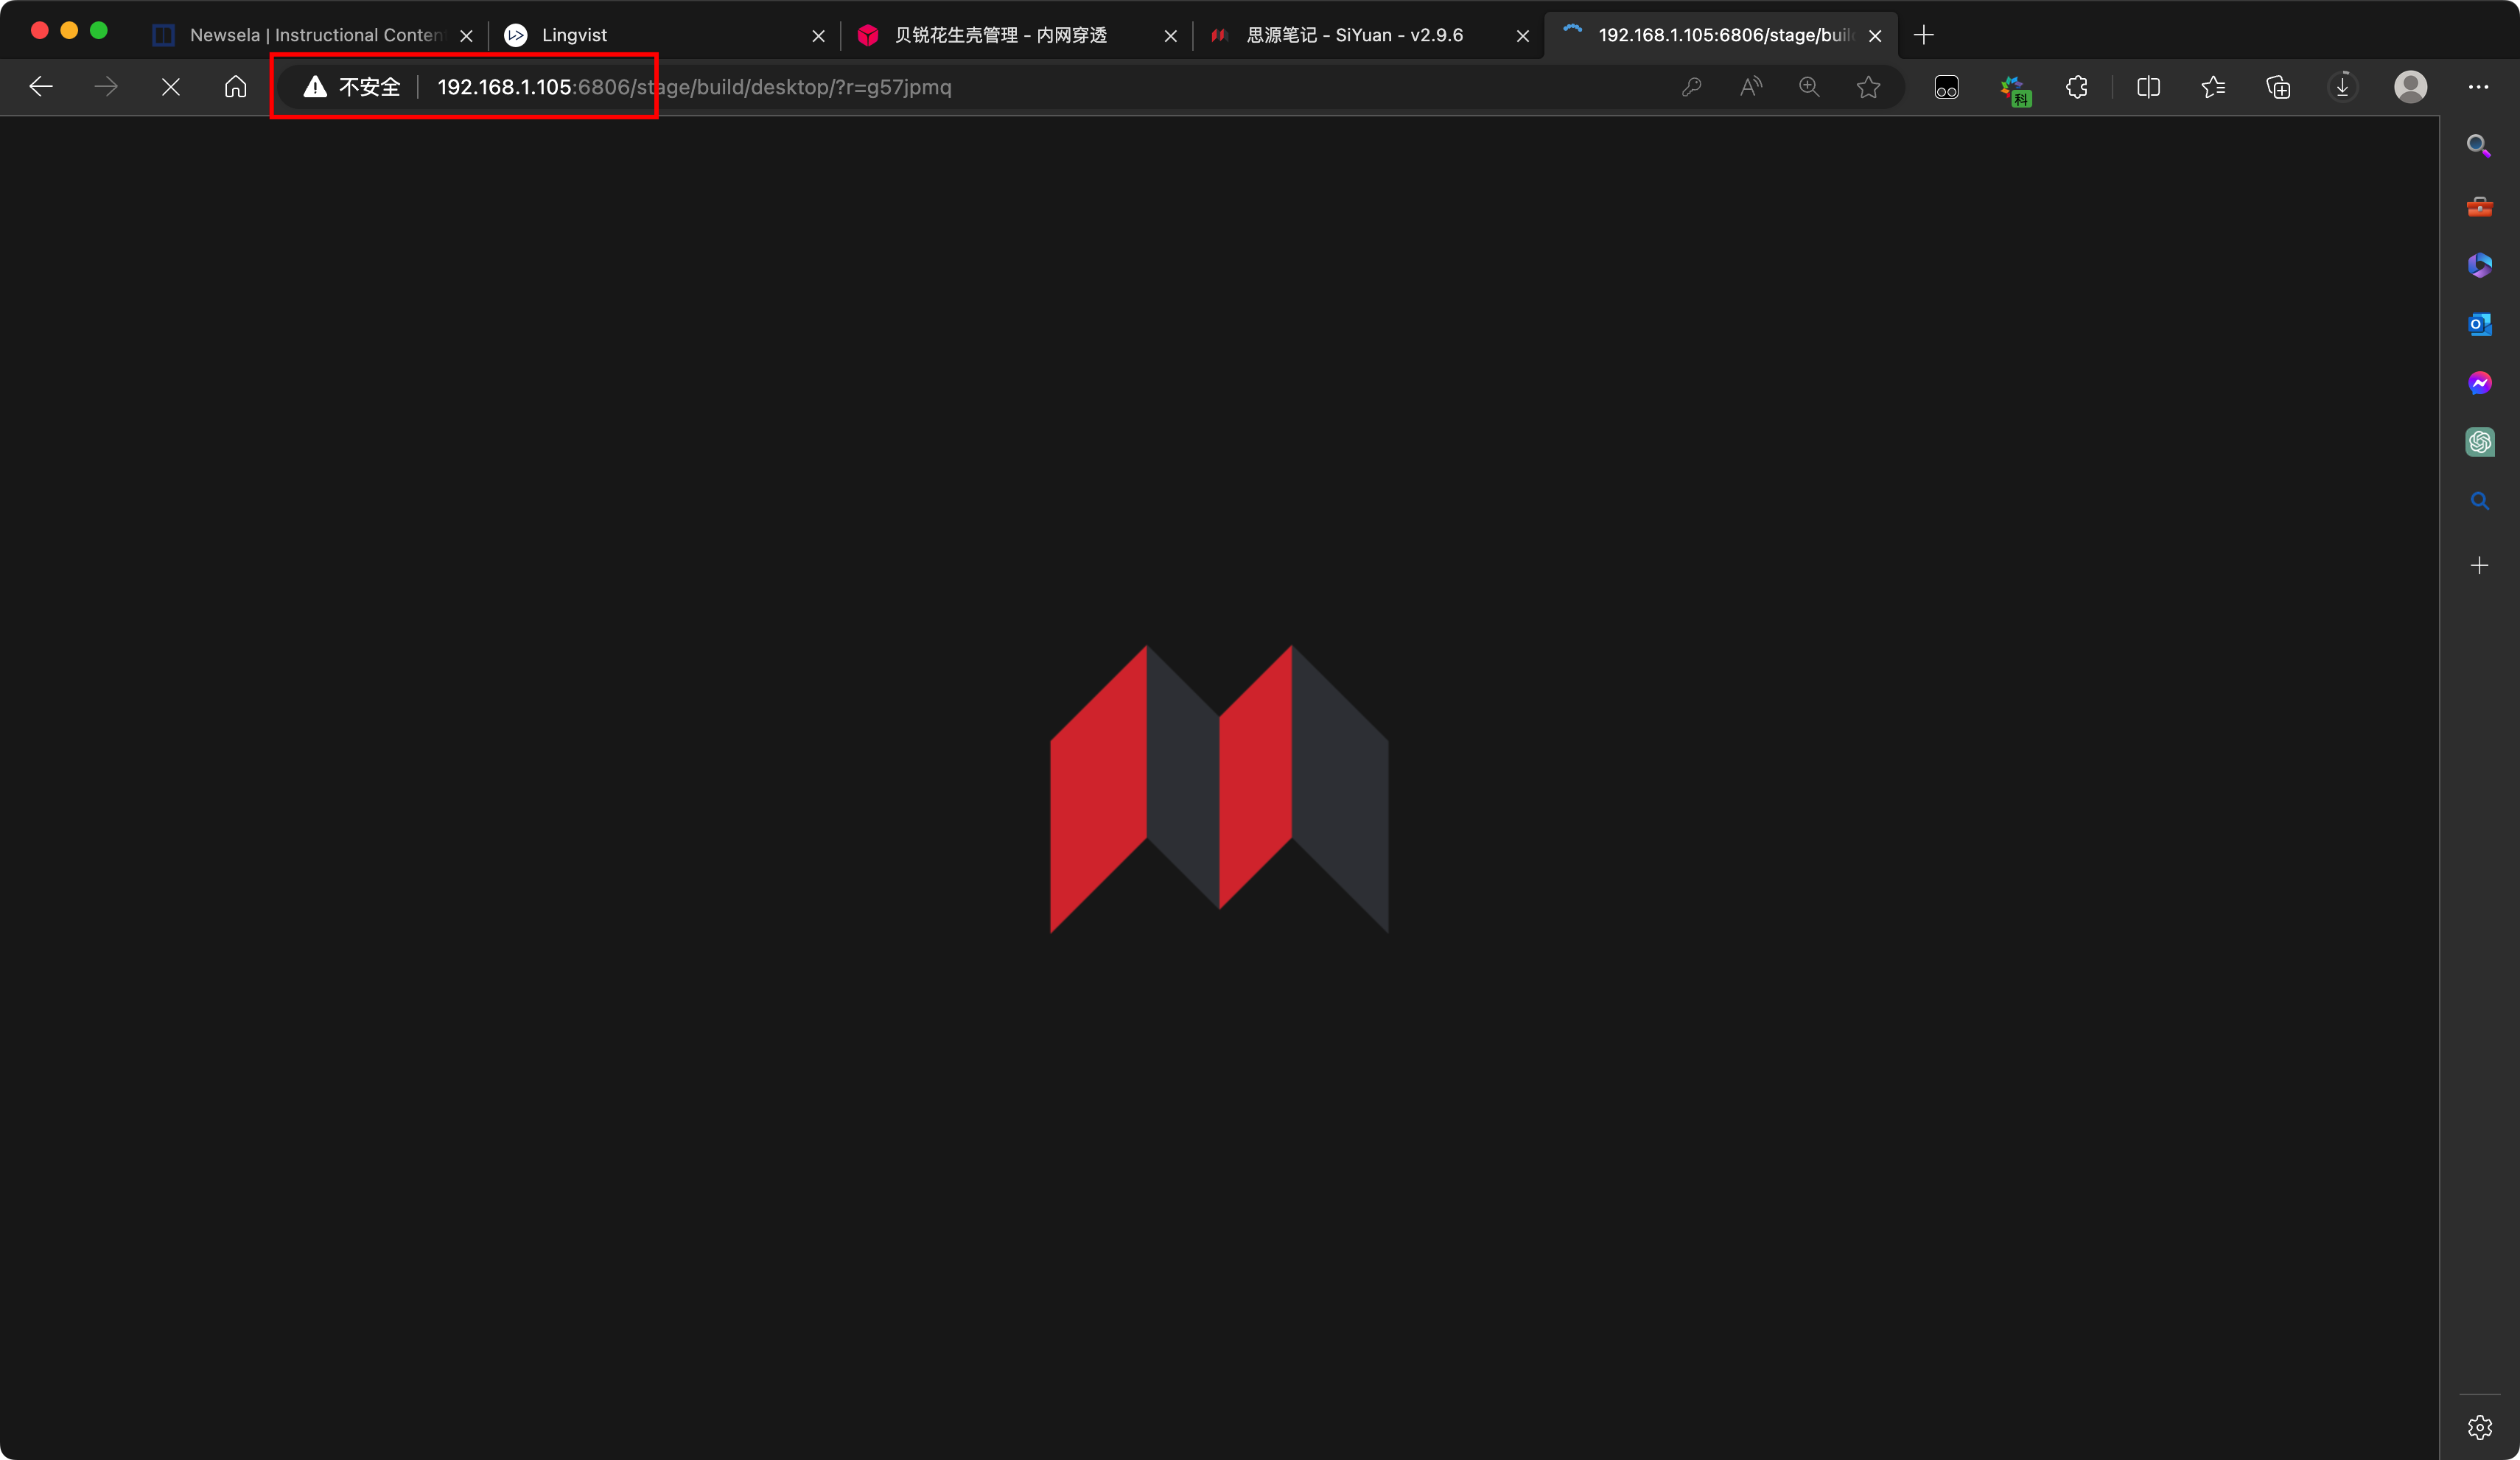This screenshot has height=1460, width=2520.
Task: Open the browser home page
Action: pos(235,87)
